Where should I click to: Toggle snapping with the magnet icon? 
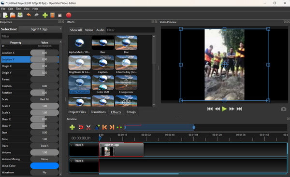[x=81, y=127]
